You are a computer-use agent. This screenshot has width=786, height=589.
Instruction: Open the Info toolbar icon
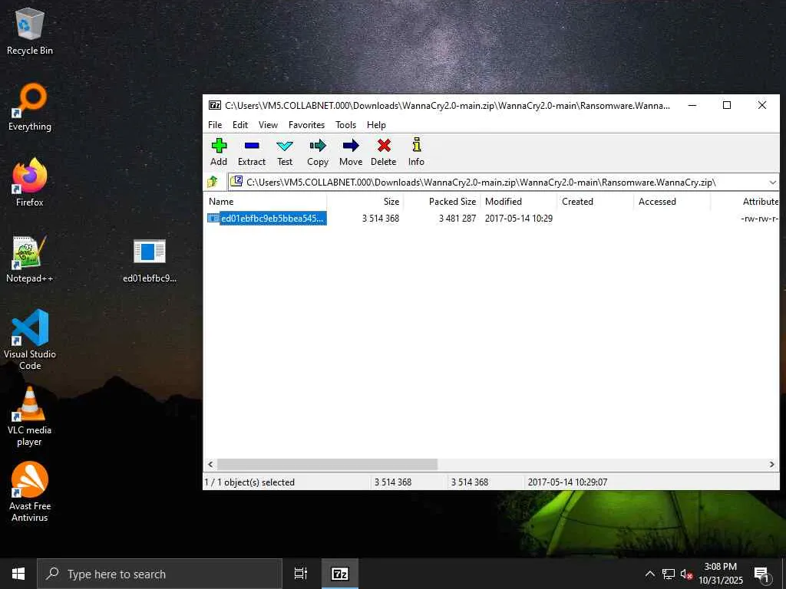point(416,152)
